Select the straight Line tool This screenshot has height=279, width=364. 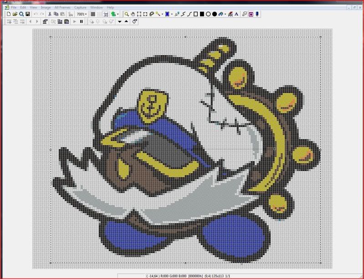tap(183, 14)
